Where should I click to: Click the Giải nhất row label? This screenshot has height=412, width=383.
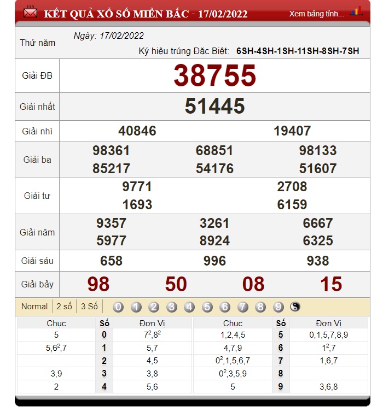[x=37, y=107]
